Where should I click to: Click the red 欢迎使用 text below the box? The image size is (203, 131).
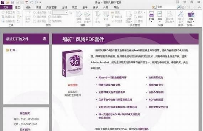coord(73,85)
